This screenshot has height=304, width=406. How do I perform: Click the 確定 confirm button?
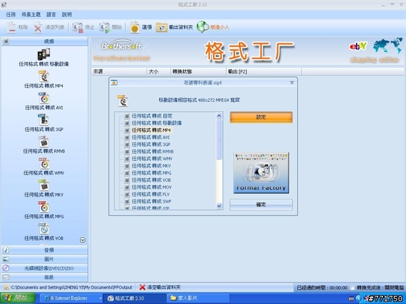[x=261, y=205]
